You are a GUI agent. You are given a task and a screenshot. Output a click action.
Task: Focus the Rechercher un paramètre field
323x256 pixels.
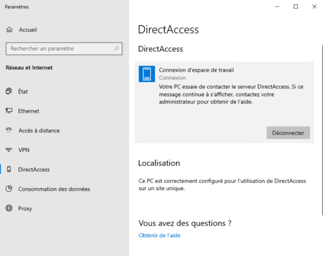(x=64, y=49)
